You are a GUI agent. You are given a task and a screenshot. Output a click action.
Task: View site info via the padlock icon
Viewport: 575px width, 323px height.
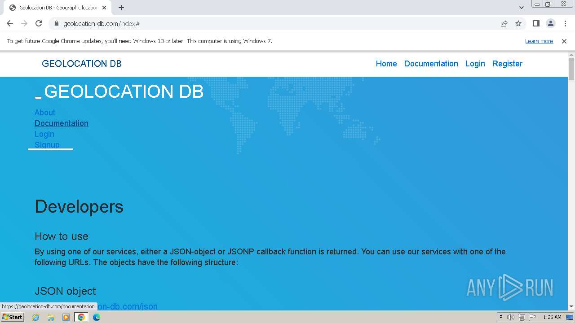(x=56, y=23)
